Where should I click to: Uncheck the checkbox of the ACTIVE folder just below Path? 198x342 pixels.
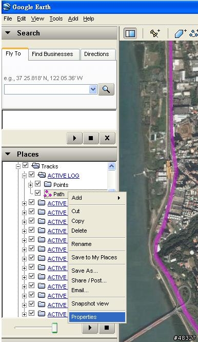pos(32,202)
